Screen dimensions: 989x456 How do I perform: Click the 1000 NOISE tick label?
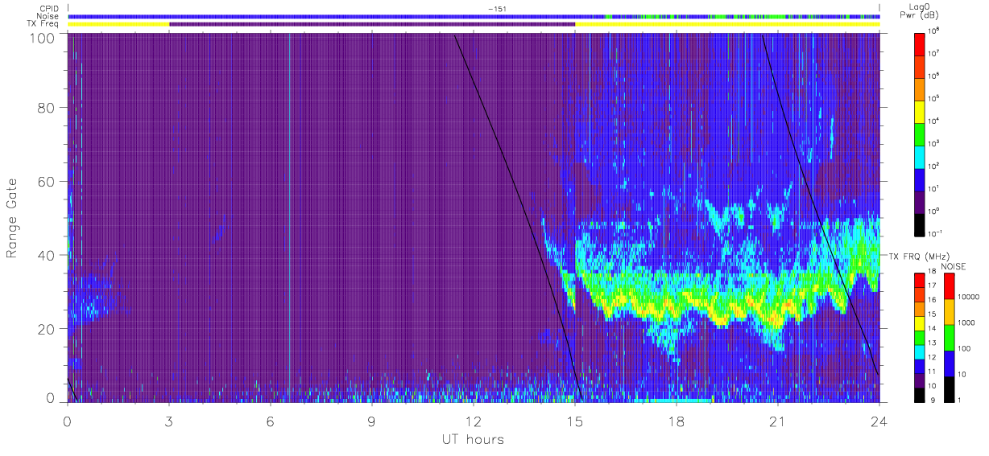tap(966, 323)
